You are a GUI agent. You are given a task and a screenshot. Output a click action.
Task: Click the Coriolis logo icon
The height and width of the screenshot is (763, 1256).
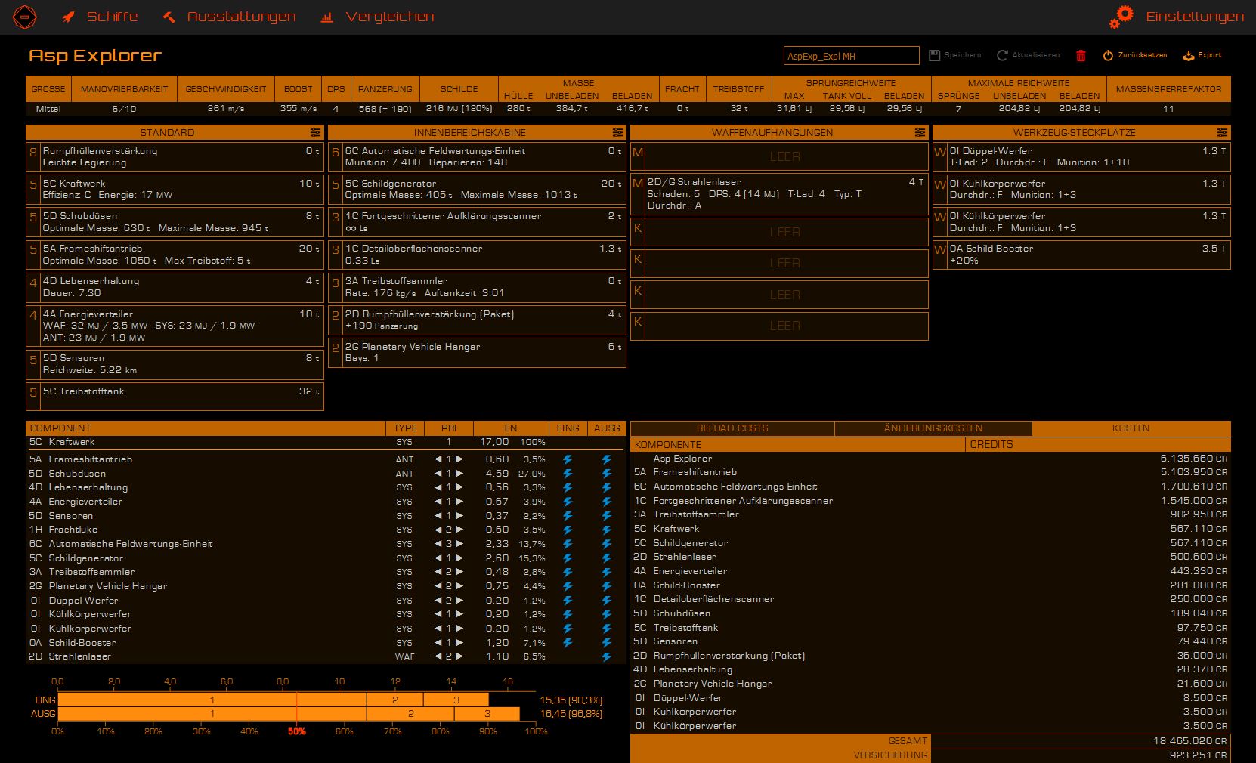[x=25, y=17]
